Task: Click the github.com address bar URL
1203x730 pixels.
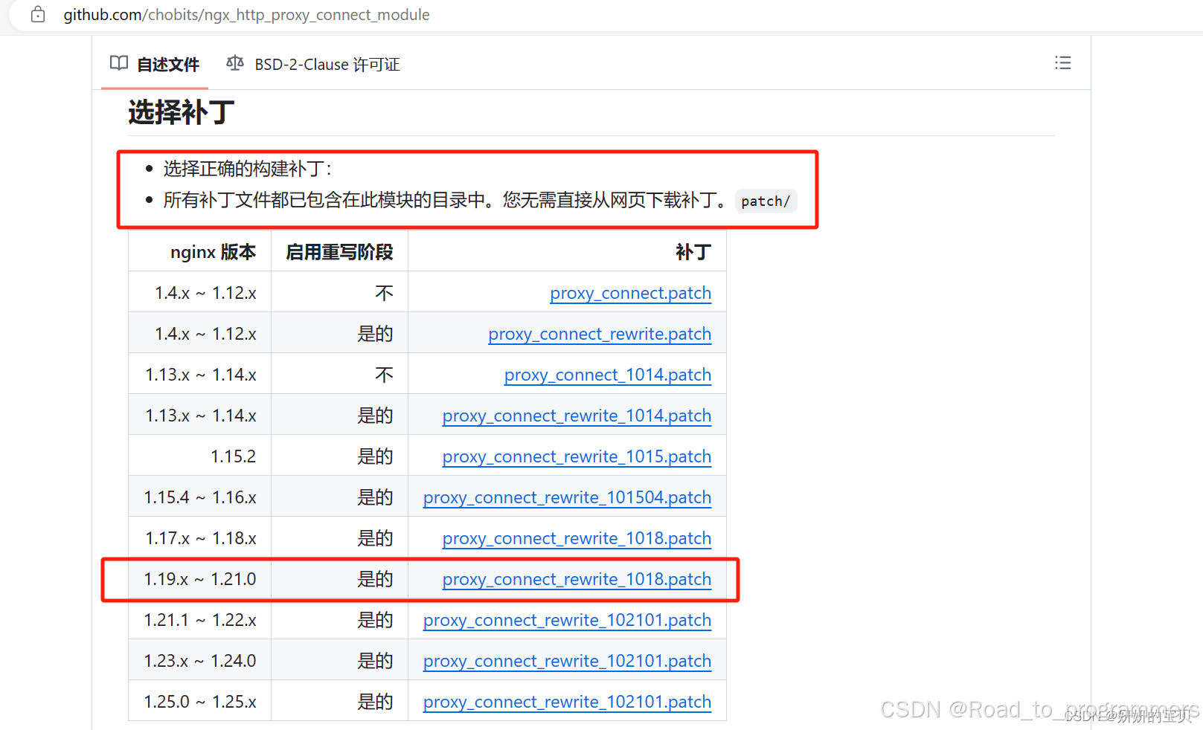Action: point(246,15)
